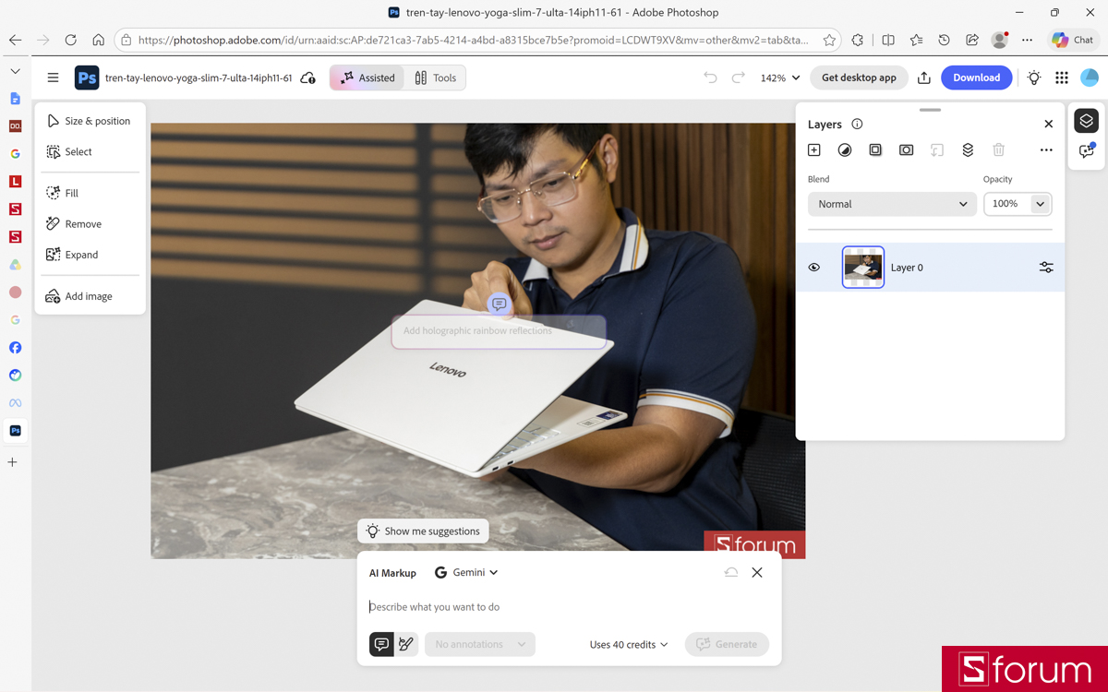The image size is (1108, 692).
Task: Open Copilot Chat button
Action: 1073,40
